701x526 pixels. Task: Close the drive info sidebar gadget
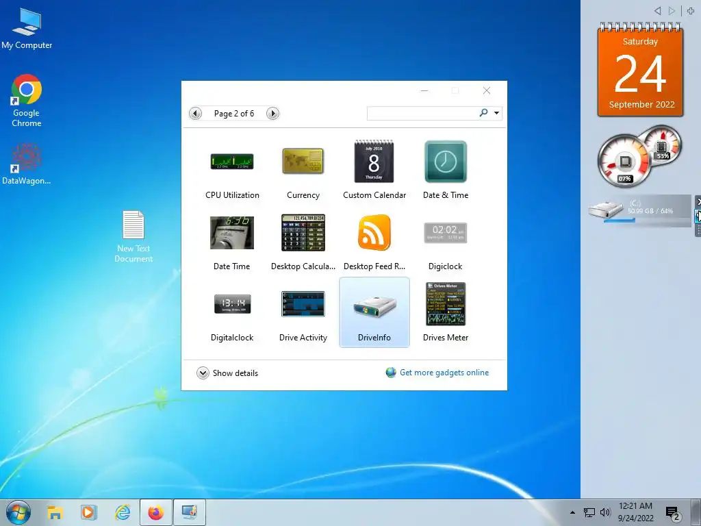(x=698, y=202)
